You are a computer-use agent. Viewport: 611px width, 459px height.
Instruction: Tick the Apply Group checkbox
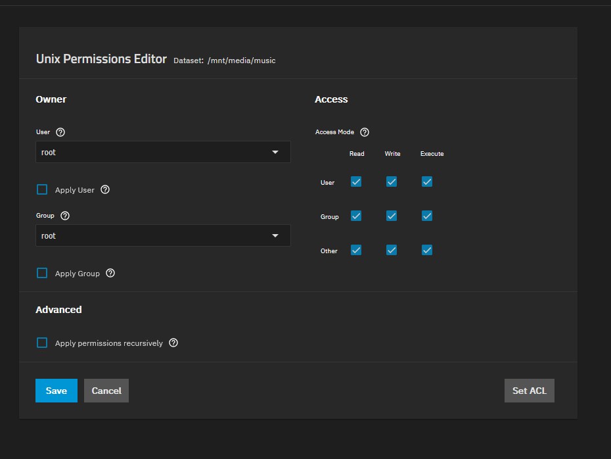tap(42, 274)
